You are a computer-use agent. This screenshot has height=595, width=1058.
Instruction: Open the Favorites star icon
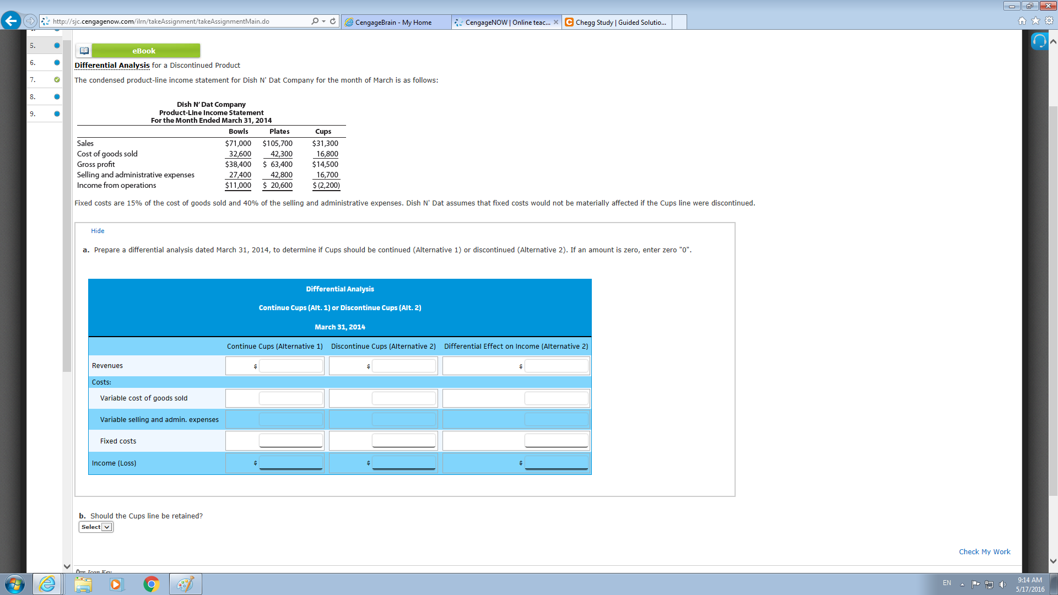pyautogui.click(x=1034, y=20)
